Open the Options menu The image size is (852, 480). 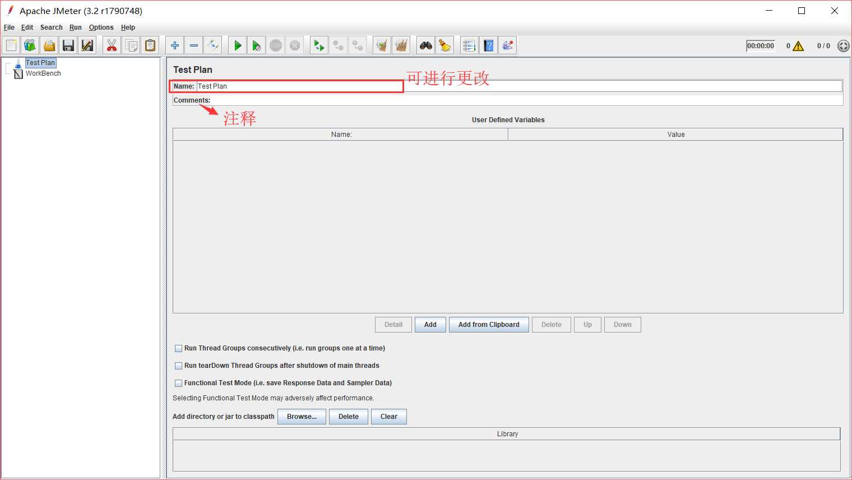(101, 27)
